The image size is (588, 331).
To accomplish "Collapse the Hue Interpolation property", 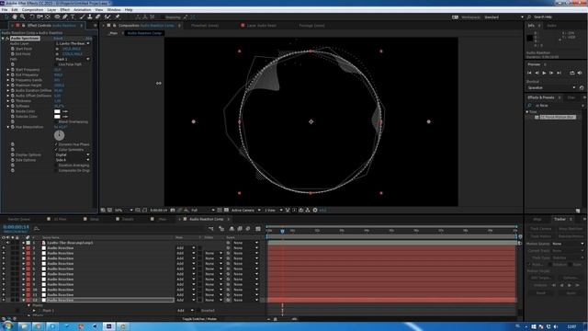I will click(8, 127).
